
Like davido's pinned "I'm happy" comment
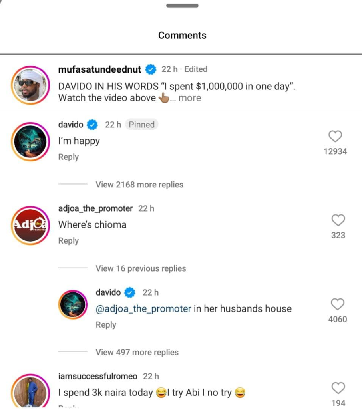[335, 136]
